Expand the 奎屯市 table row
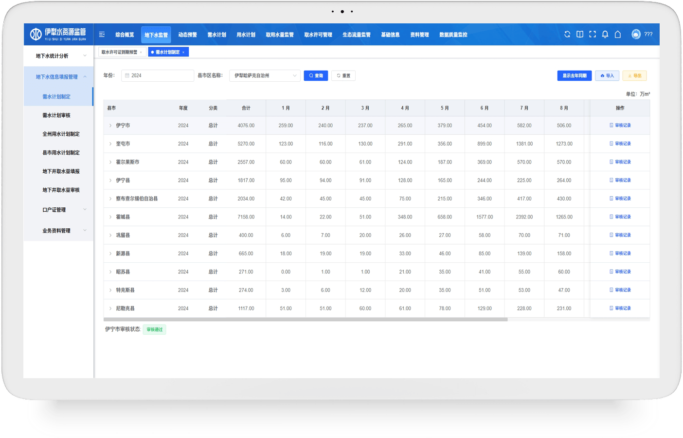This screenshot has height=438, width=683. (110, 144)
